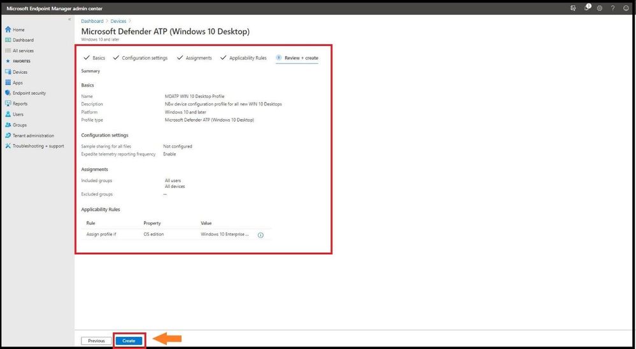
Task: Open Home from the sidebar menu
Action: [18, 30]
